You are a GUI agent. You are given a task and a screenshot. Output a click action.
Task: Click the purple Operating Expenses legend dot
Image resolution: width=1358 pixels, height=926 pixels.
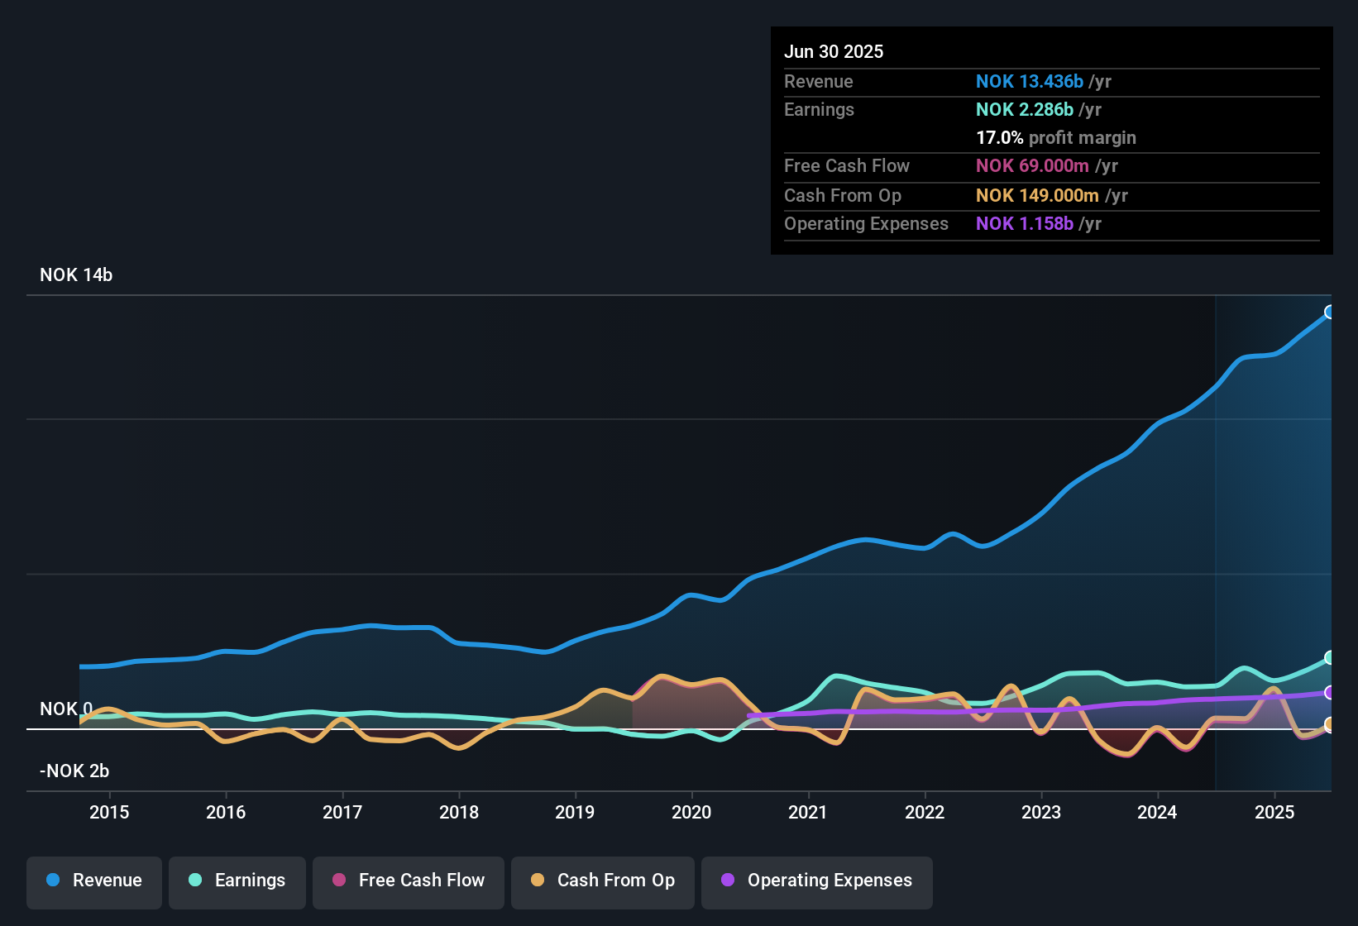pos(728,880)
